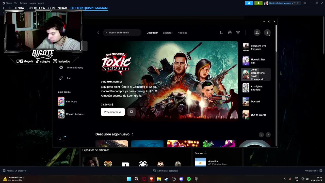Navigate back with Steam back arrow
The image size is (325, 183).
point(4,8)
